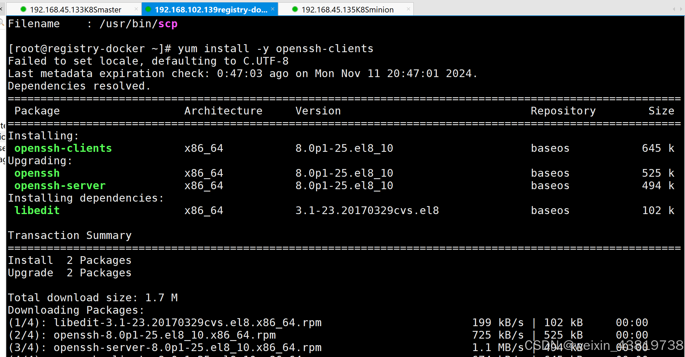Image resolution: width=685 pixels, height=357 pixels.
Task: Click the green 'openssh' package name
Action: click(x=37, y=173)
